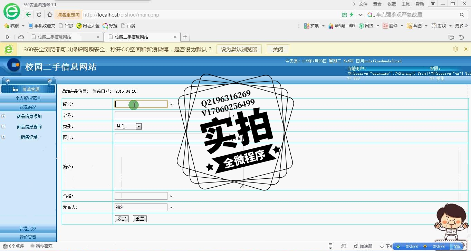
Task: Click the 截图 screenshot tool
Action: (414, 26)
